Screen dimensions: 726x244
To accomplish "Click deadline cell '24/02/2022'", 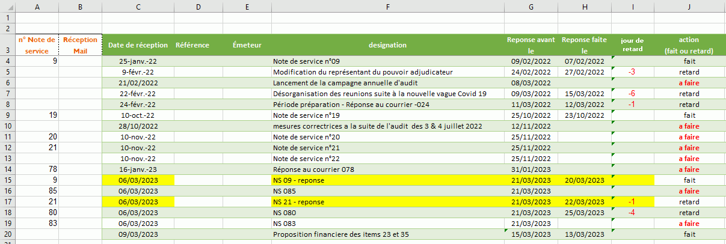I will (531, 72).
